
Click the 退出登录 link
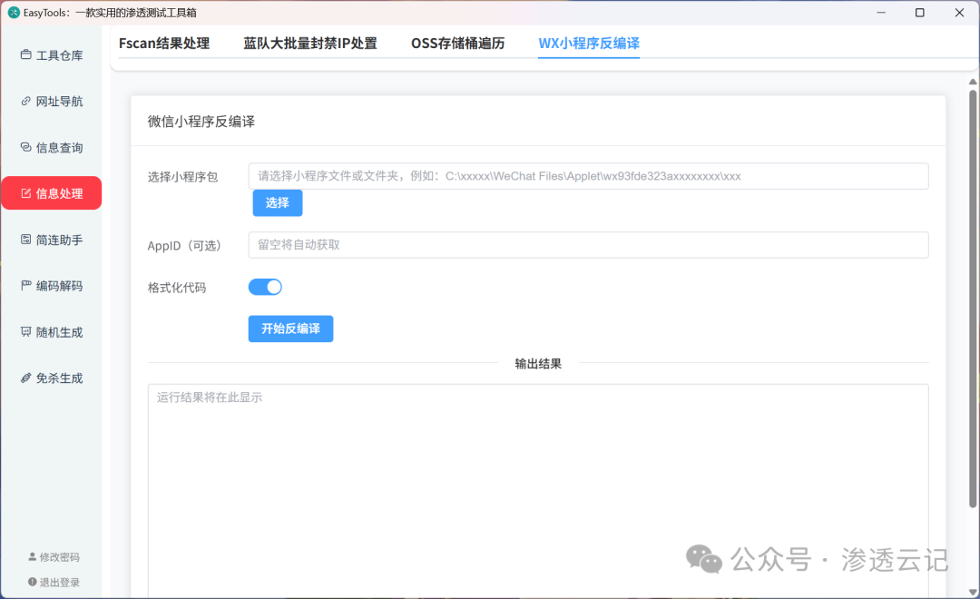click(x=54, y=582)
